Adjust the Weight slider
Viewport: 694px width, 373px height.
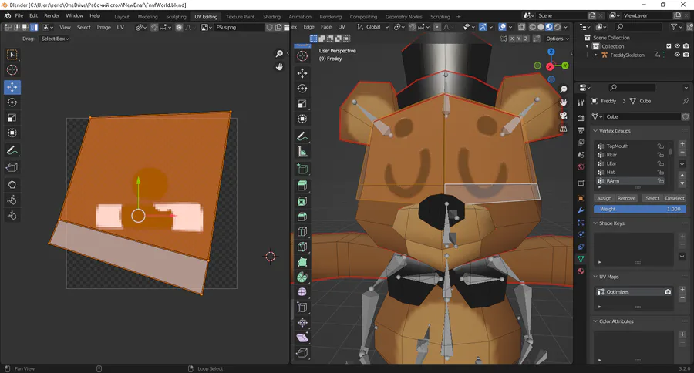pyautogui.click(x=639, y=209)
